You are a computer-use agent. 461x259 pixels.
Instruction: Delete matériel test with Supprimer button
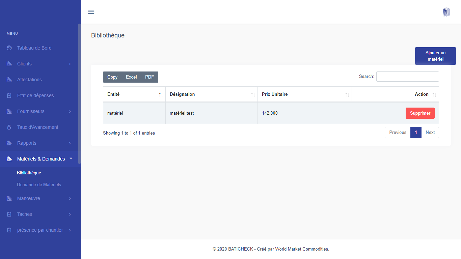click(420, 113)
